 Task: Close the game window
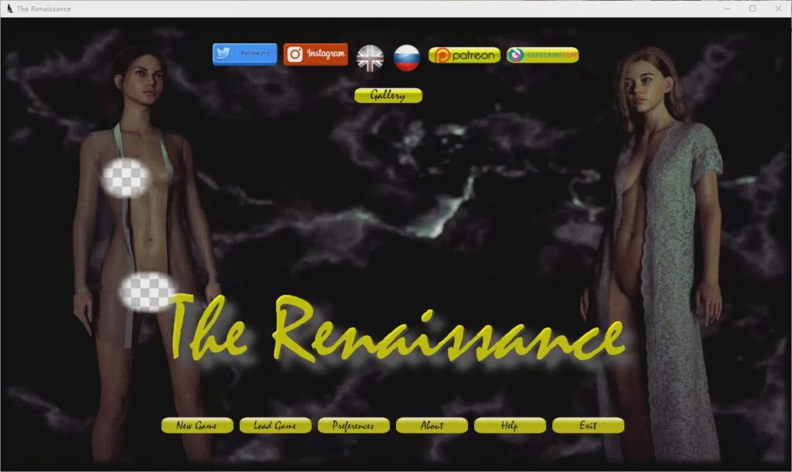coord(778,9)
